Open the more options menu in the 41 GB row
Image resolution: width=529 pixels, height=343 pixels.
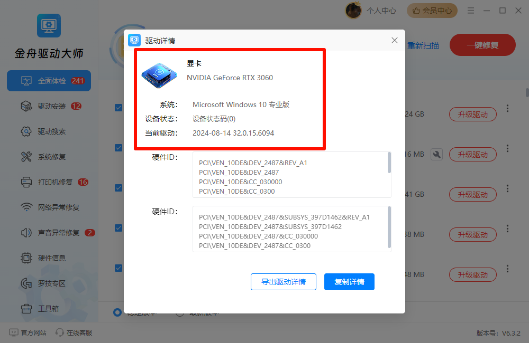click(507, 188)
